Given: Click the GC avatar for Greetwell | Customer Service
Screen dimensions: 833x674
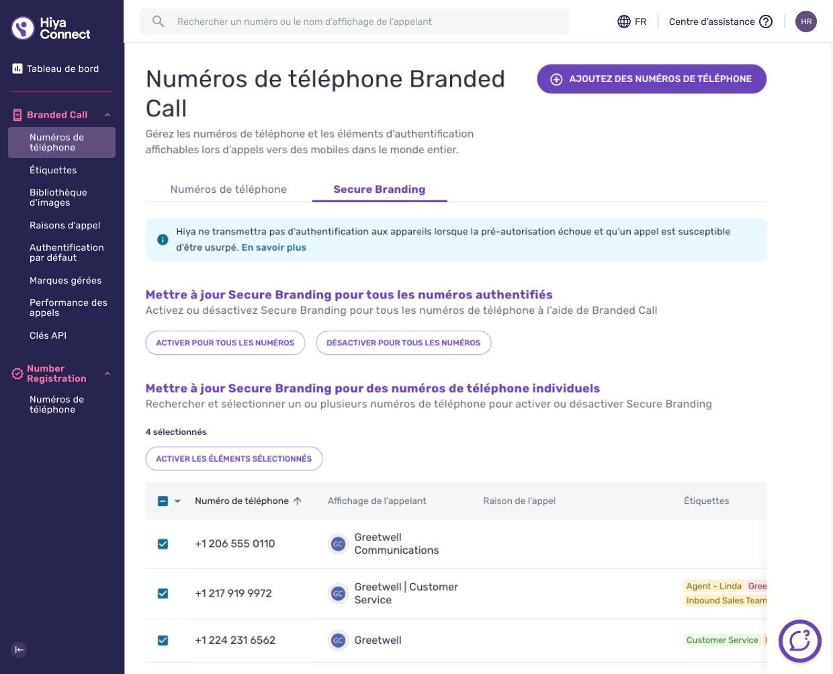Looking at the screenshot, I should 338,593.
